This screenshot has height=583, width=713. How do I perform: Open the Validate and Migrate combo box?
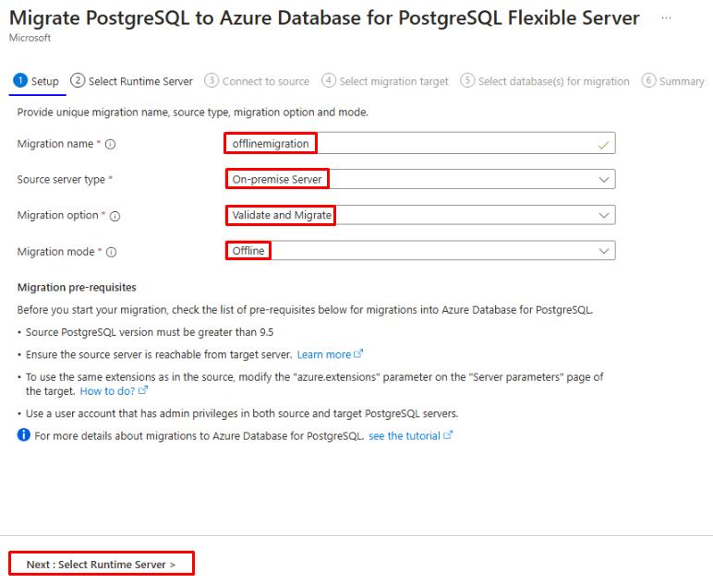click(420, 215)
